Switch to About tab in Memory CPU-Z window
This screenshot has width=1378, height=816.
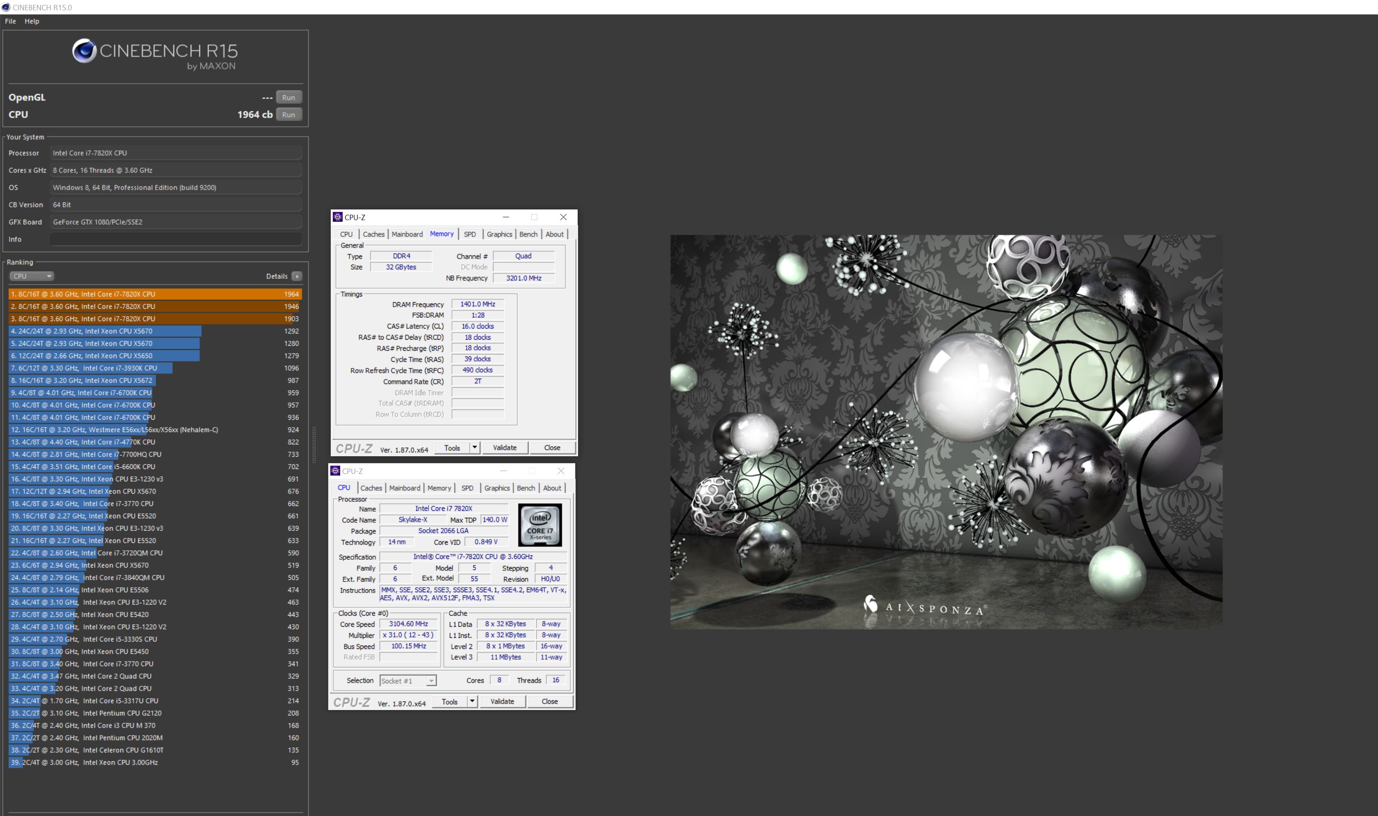point(555,234)
